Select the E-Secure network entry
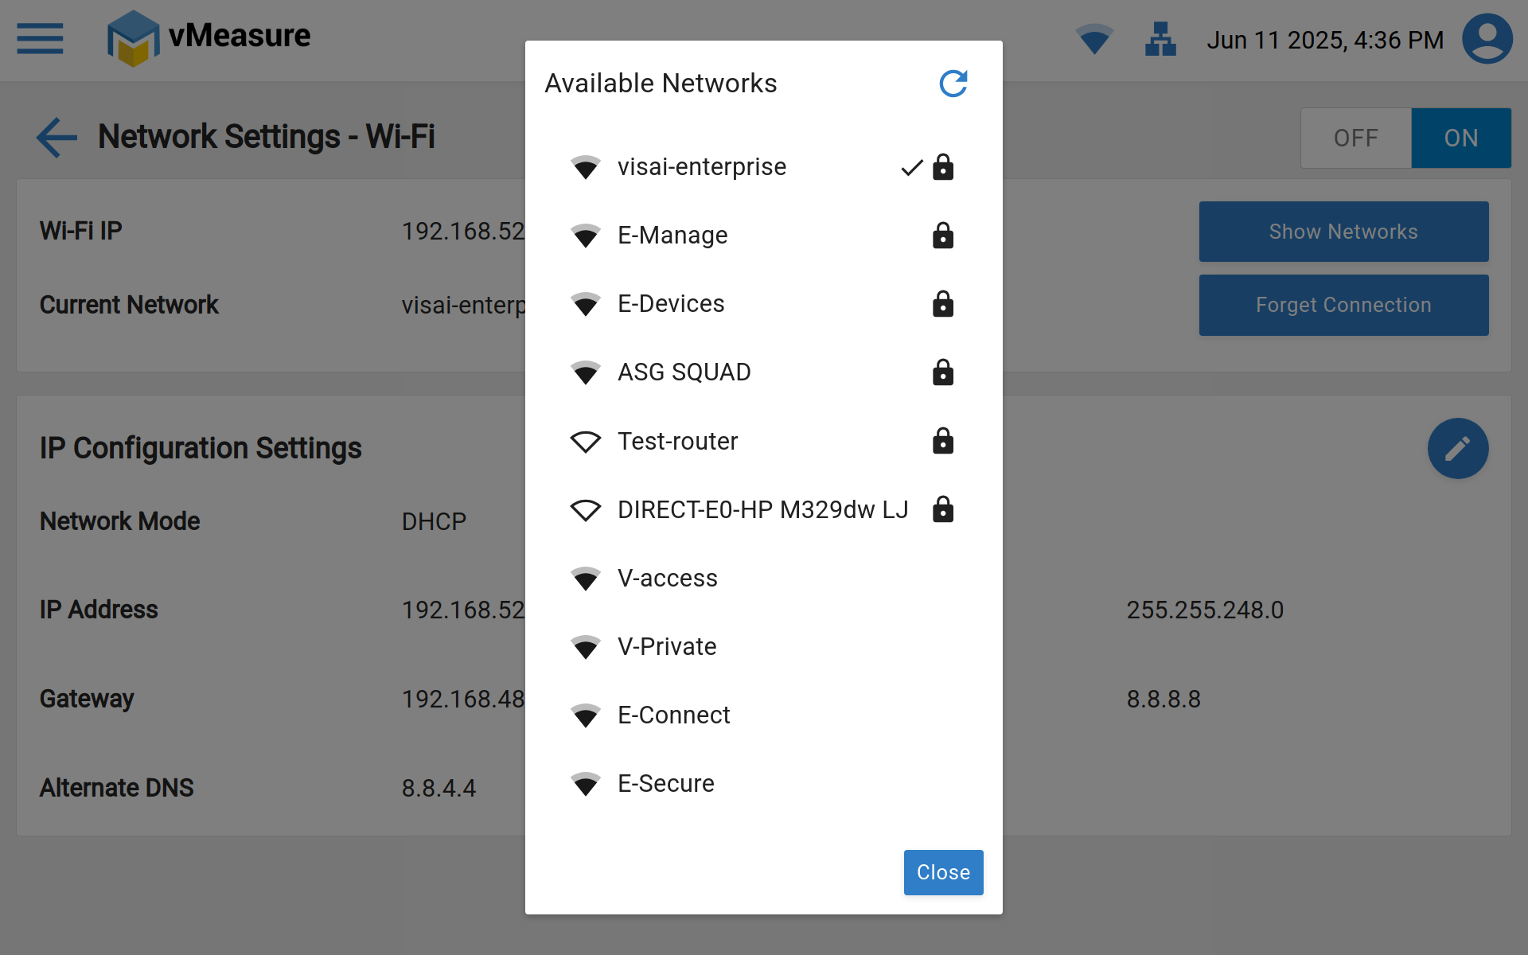 point(665,784)
